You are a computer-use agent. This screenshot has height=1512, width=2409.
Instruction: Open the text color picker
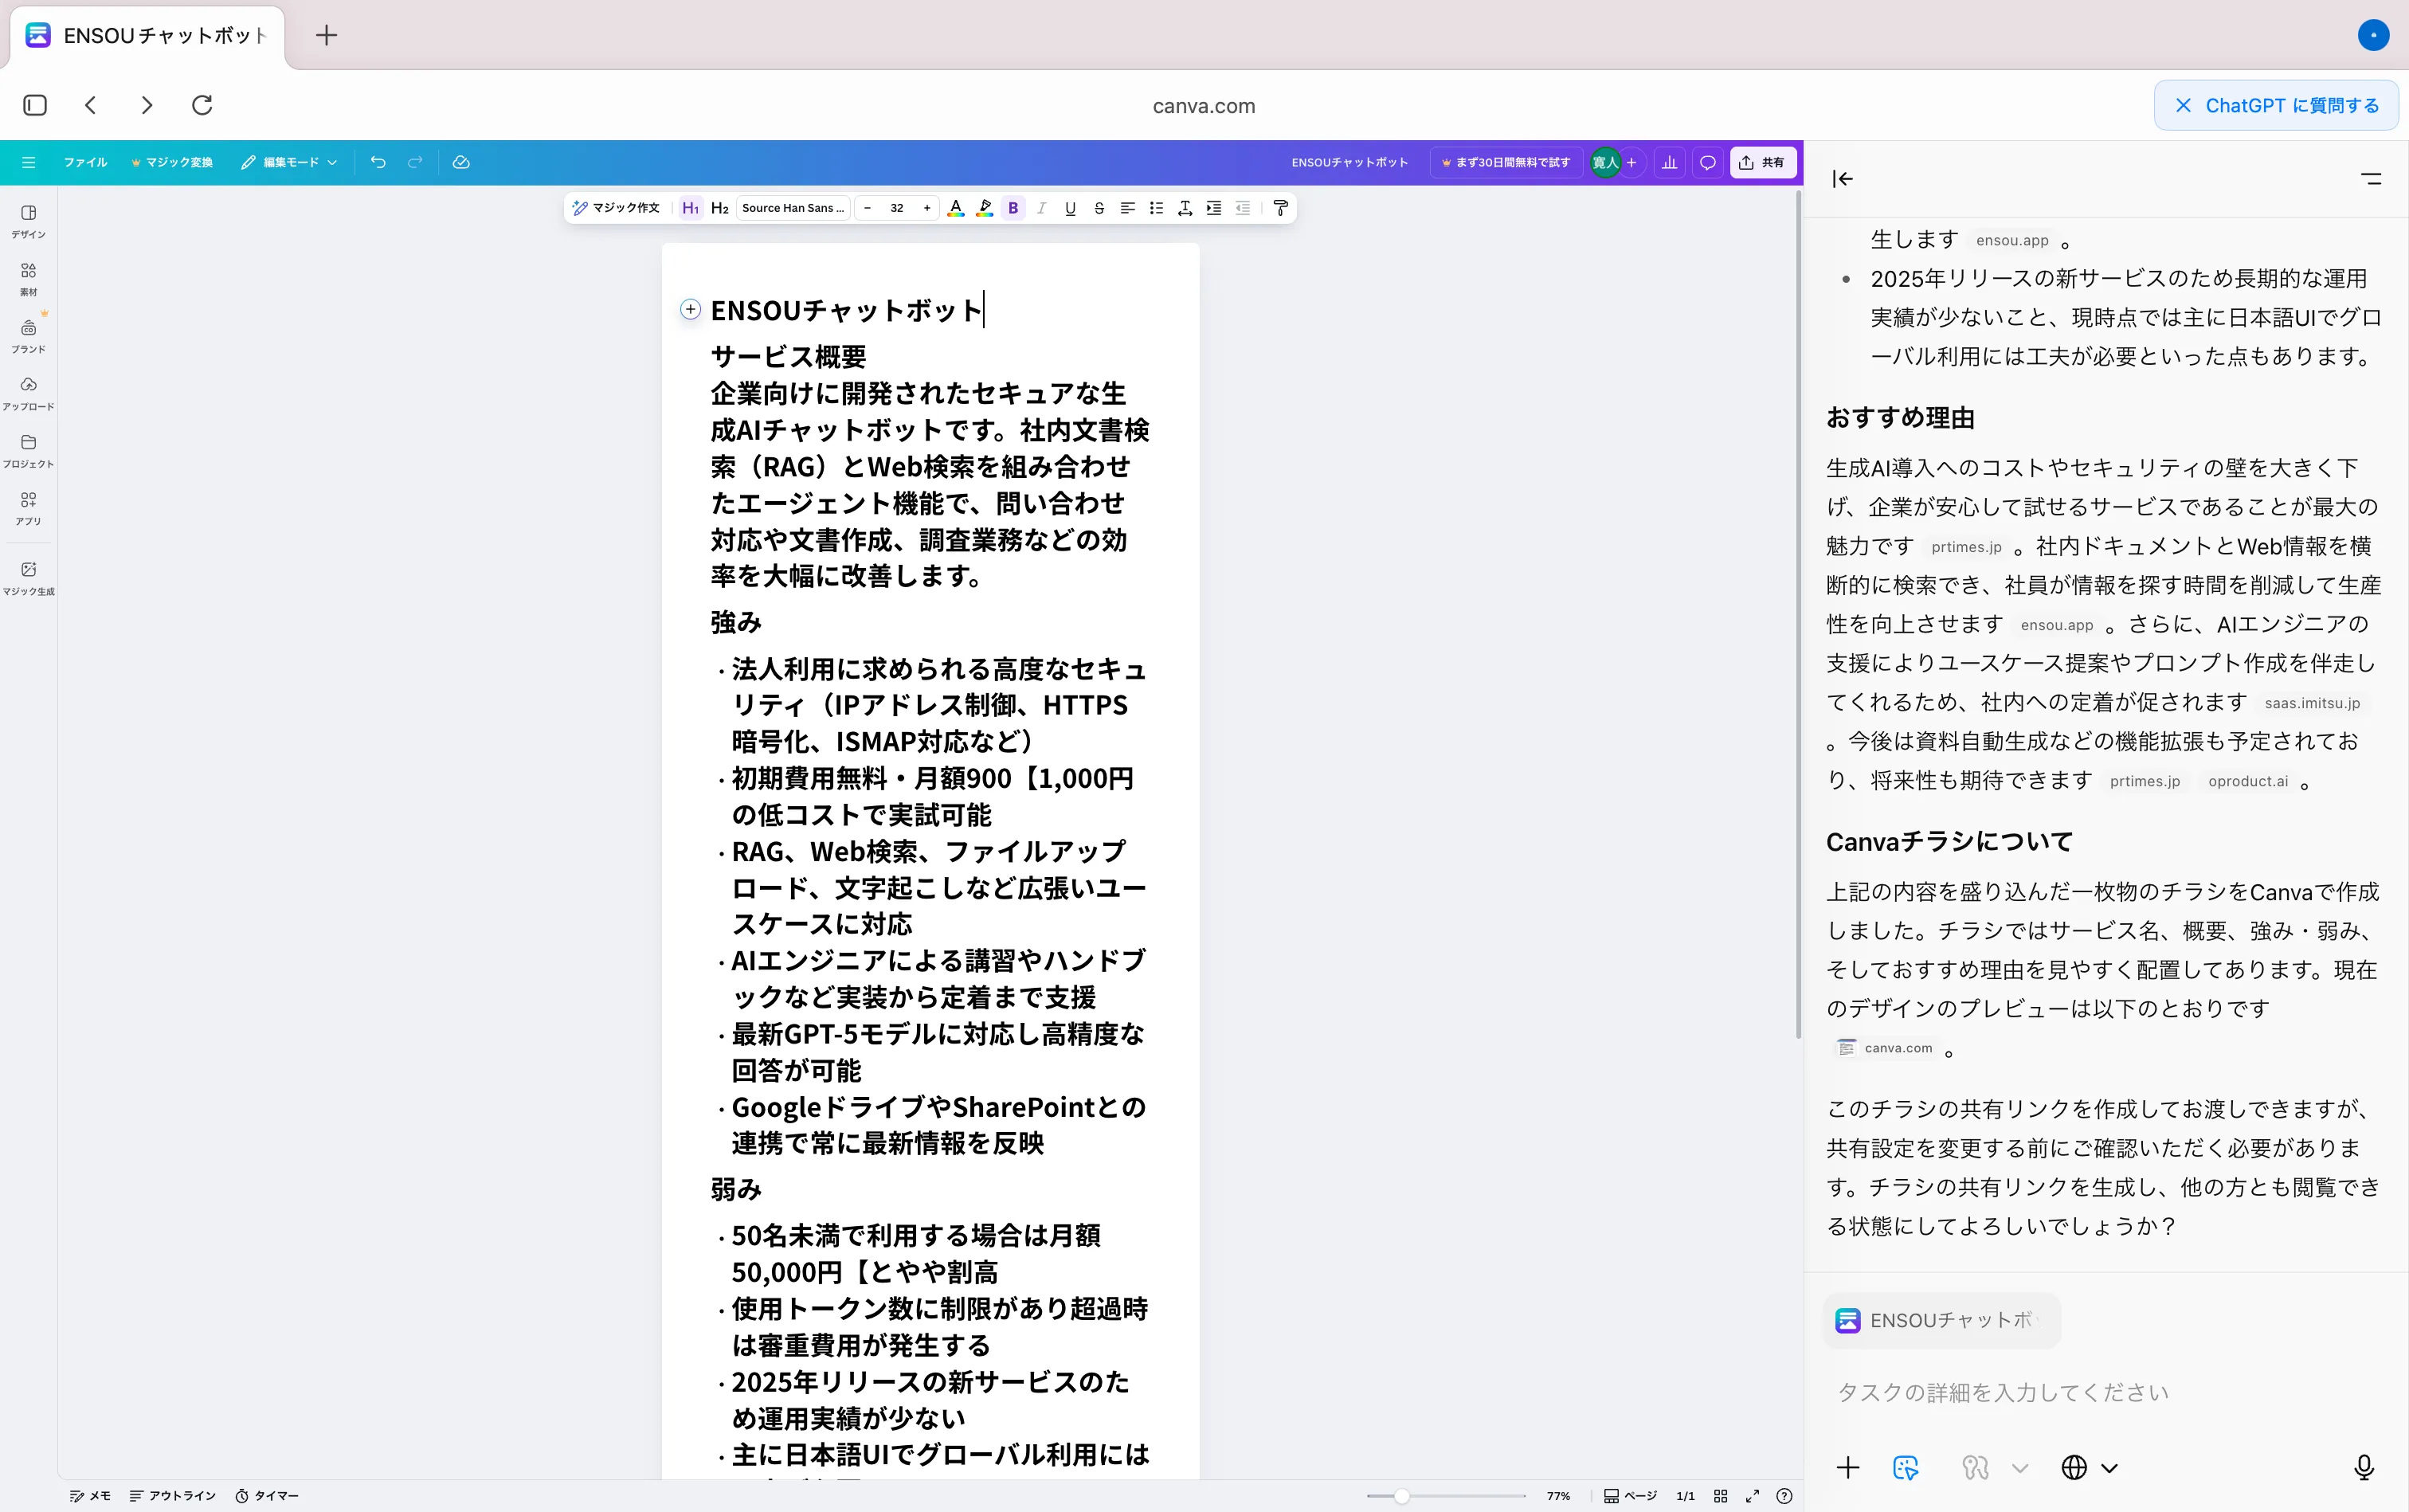coord(956,208)
